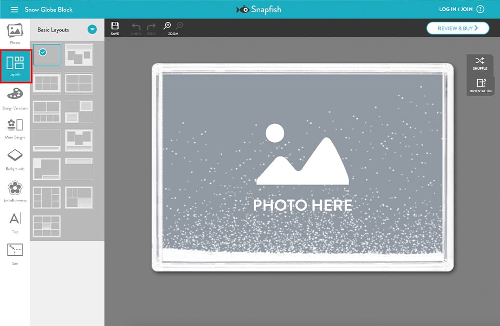Open More Designs panel
The height and width of the screenshot is (326, 500).
pyautogui.click(x=15, y=128)
